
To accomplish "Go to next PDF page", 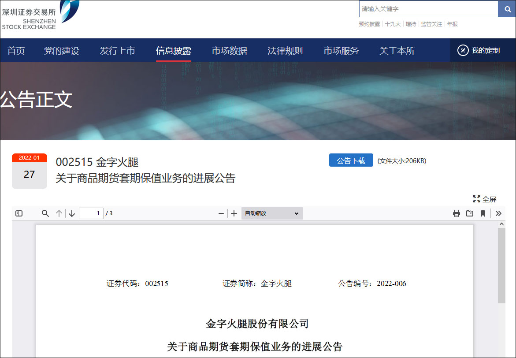I will click(72, 213).
